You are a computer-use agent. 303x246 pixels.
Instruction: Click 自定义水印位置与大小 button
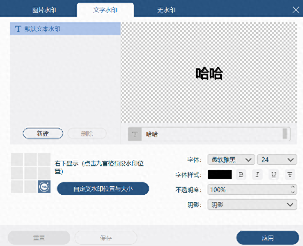(x=103, y=188)
